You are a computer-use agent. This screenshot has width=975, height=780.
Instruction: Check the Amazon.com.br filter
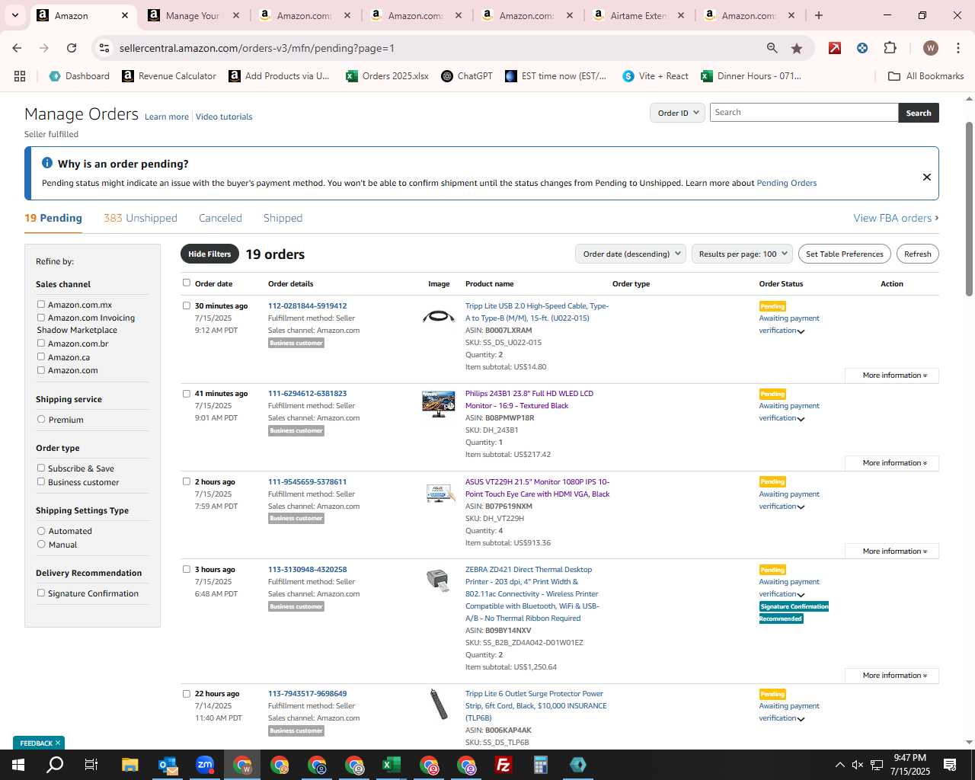coord(41,343)
